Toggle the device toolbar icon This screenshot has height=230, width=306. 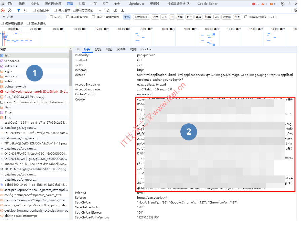click(x=10, y=4)
